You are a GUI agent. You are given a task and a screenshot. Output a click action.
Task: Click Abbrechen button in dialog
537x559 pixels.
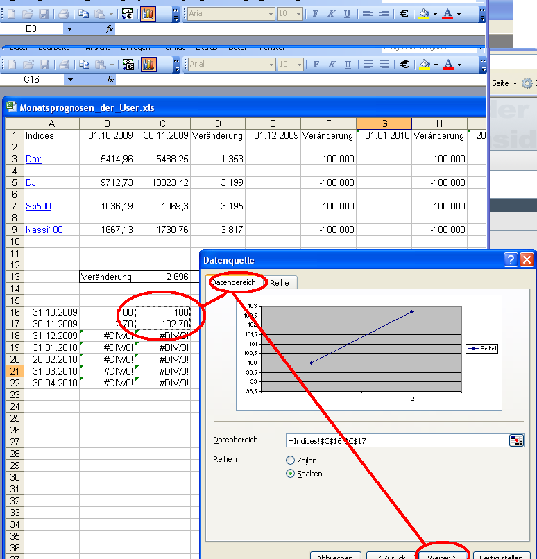[x=335, y=556]
